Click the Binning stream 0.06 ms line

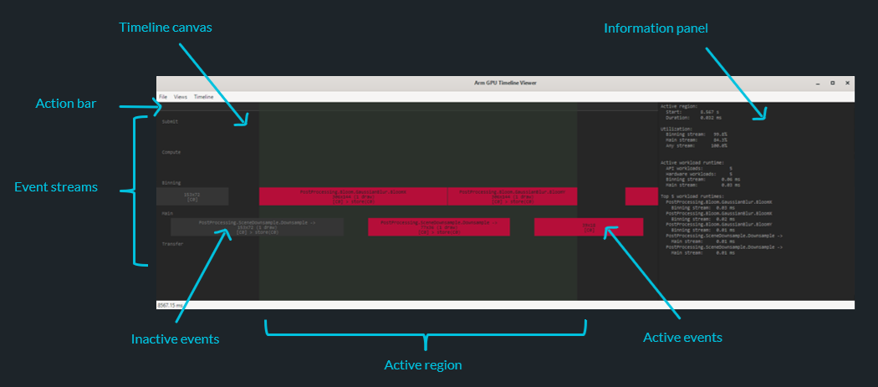702,179
